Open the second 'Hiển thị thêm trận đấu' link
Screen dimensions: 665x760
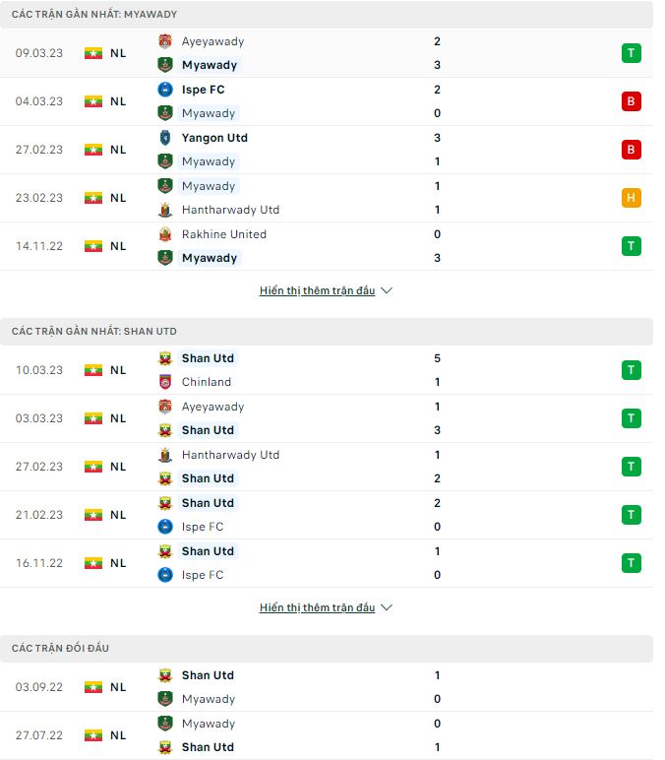(317, 607)
